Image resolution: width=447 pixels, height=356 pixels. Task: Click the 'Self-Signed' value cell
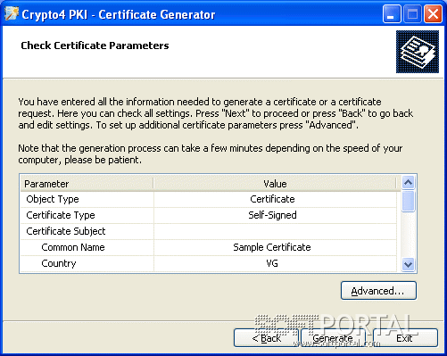pyautogui.click(x=275, y=215)
